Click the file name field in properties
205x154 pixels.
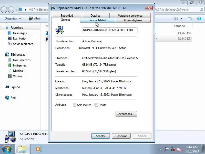(x=110, y=30)
